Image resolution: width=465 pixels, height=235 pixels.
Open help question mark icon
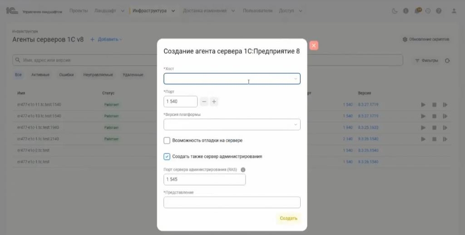439,11
